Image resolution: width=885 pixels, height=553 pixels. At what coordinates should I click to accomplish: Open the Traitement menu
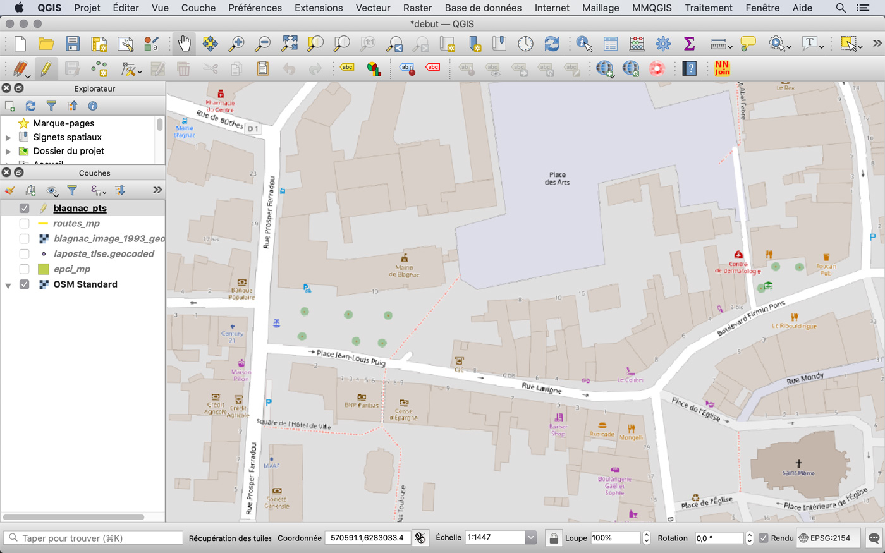[x=708, y=8]
